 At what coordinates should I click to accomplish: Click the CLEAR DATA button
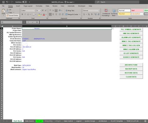tap(131, 77)
